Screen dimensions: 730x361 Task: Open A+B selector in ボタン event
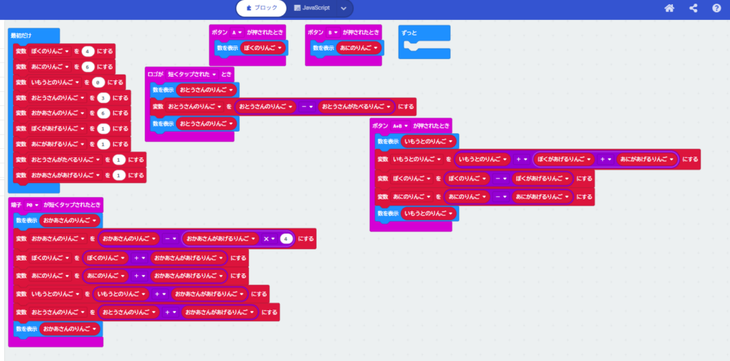pyautogui.click(x=401, y=125)
